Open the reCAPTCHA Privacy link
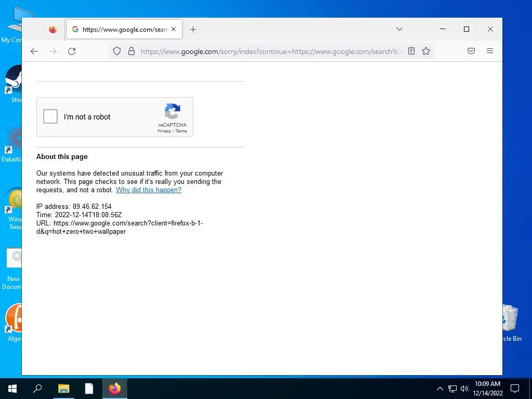 click(x=164, y=131)
